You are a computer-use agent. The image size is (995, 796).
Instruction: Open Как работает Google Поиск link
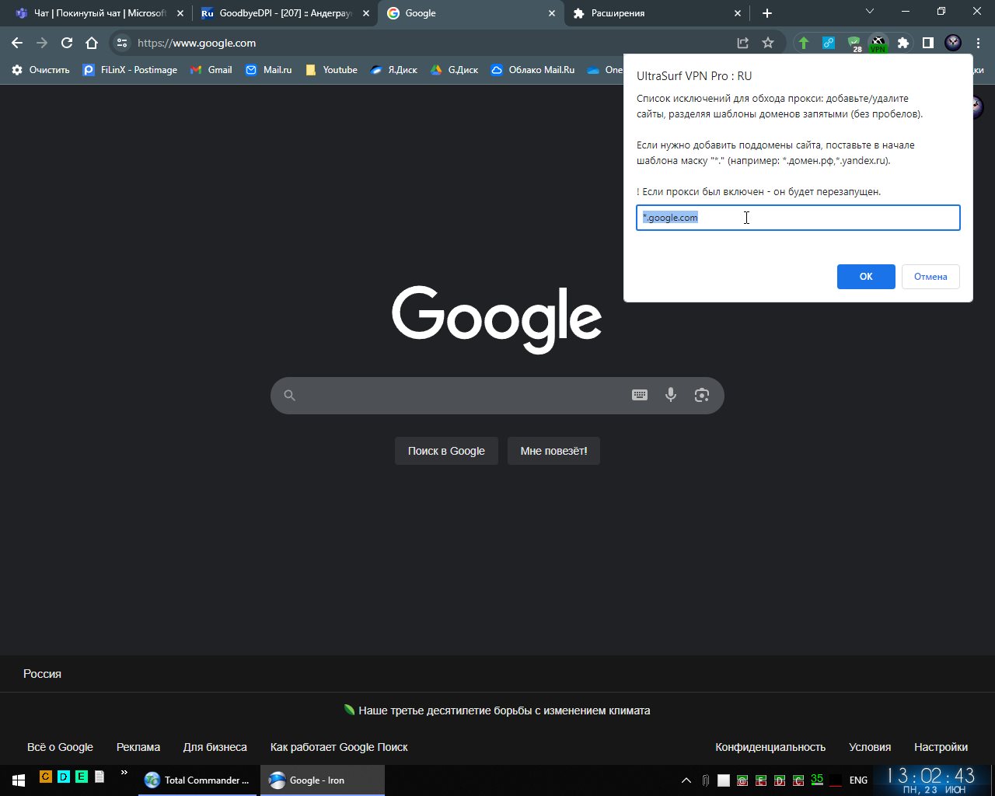click(339, 747)
